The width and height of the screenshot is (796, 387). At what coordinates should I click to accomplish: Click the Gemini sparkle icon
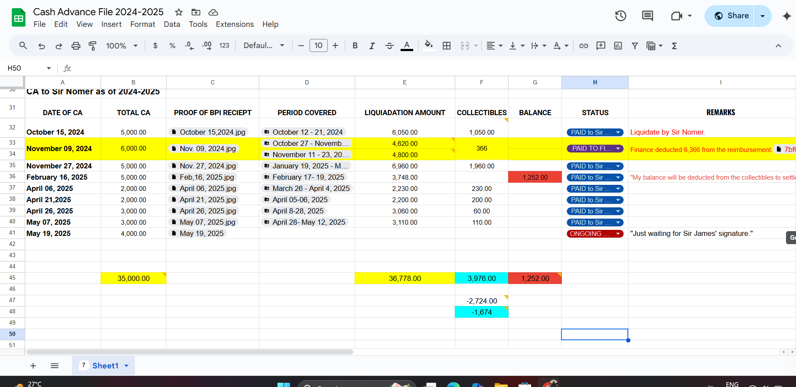tap(787, 16)
